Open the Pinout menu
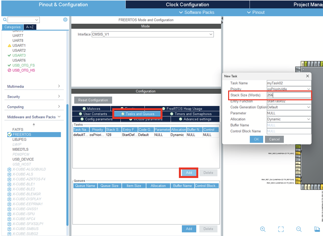 256,12
